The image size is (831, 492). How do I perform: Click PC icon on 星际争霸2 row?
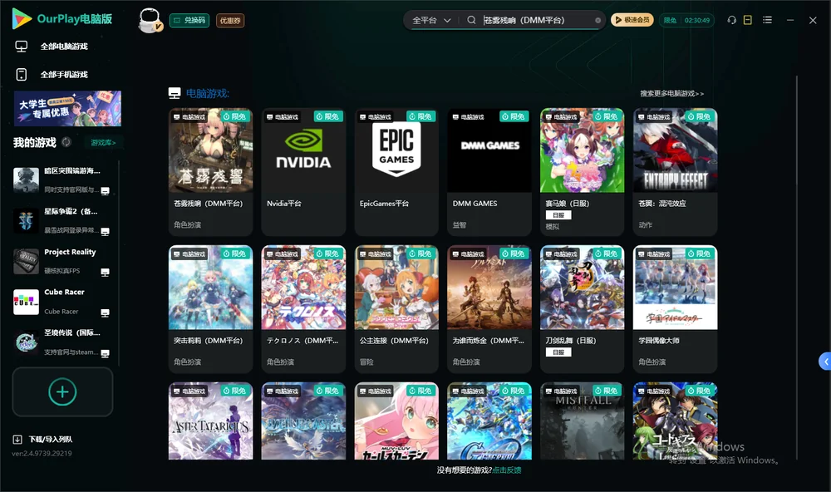coord(105,232)
